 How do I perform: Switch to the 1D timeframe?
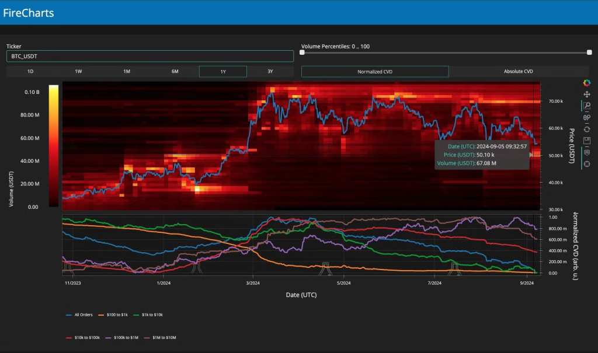click(30, 72)
